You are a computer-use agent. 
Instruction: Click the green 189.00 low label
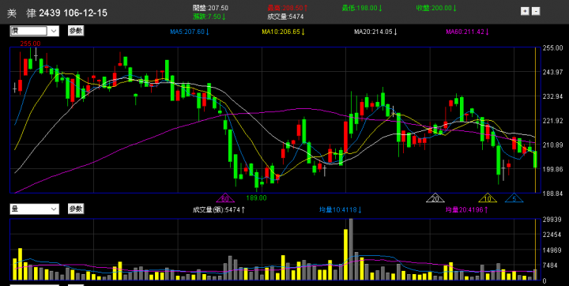(x=256, y=198)
